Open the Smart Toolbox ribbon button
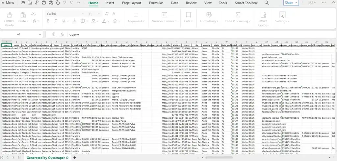The width and height of the screenshot is (337, 161). pyautogui.click(x=263, y=19)
